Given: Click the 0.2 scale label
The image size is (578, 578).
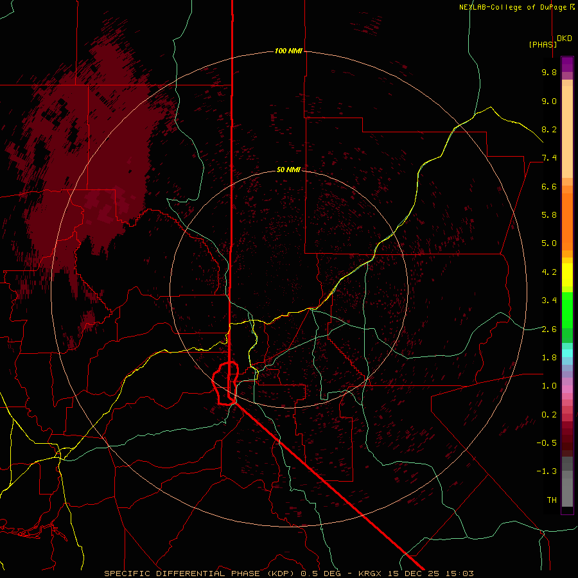Looking at the screenshot, I should pyautogui.click(x=549, y=415).
